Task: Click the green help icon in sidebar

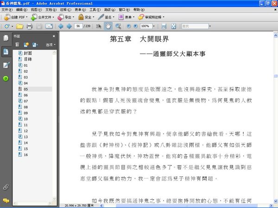Action: (6, 79)
